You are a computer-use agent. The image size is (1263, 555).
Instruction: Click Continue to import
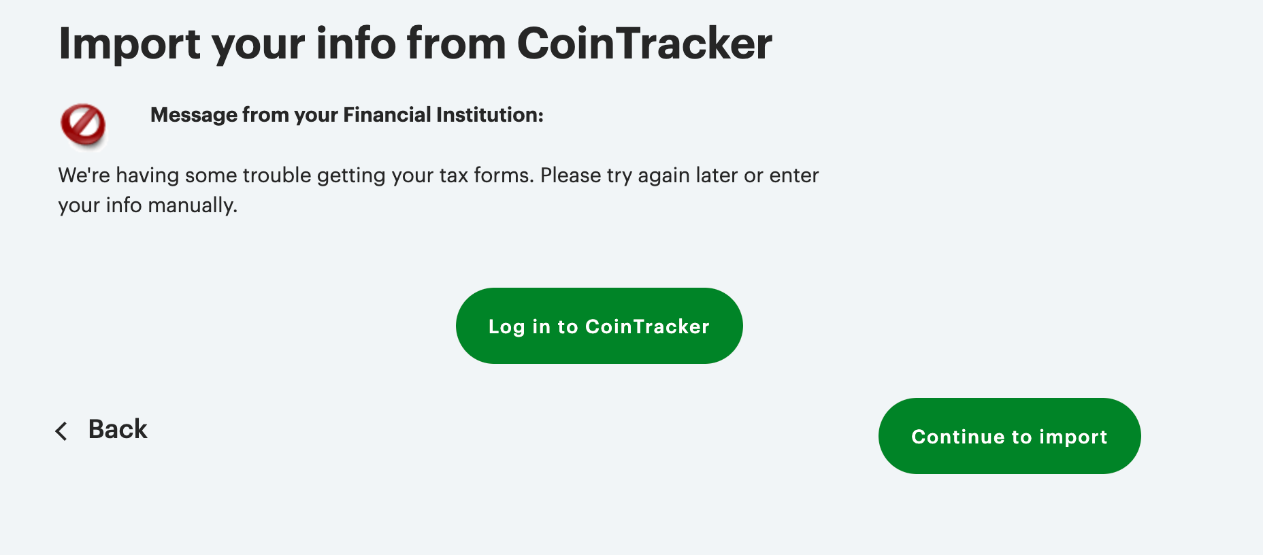pos(1009,436)
